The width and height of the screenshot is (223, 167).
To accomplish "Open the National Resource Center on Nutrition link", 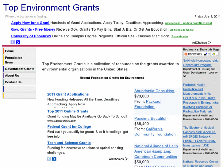I will 201,164.
